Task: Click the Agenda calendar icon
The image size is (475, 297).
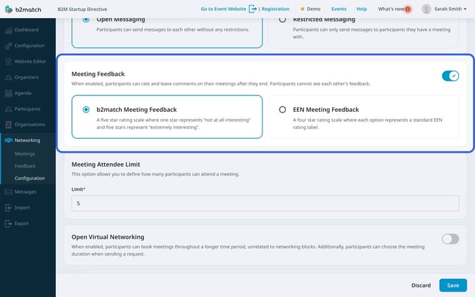Action: pos(8,93)
